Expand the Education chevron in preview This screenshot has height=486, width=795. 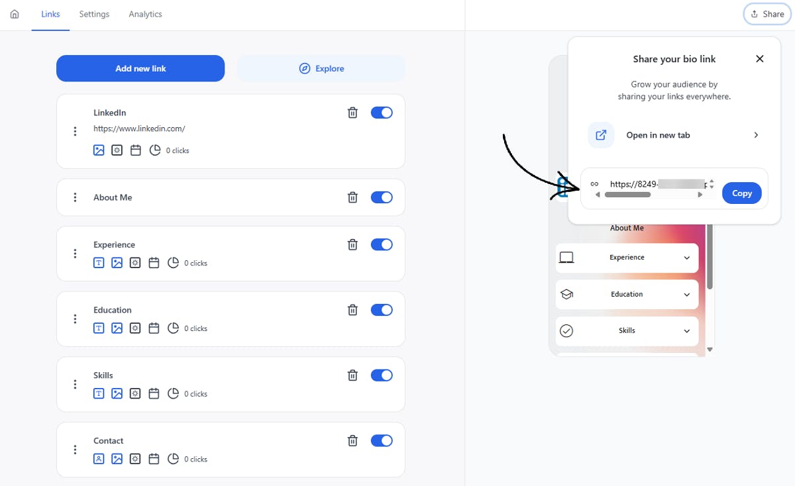[x=686, y=295]
